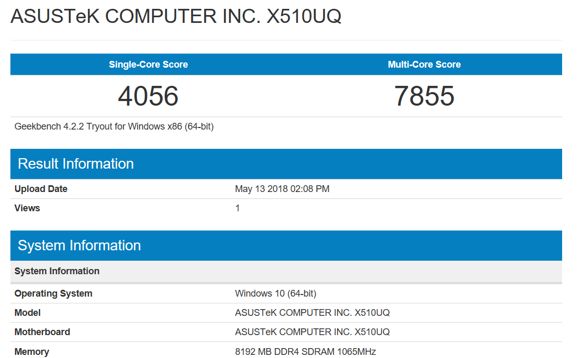This screenshot has height=358, width=584.
Task: Select the multi-core score value 7855
Action: coord(424,96)
